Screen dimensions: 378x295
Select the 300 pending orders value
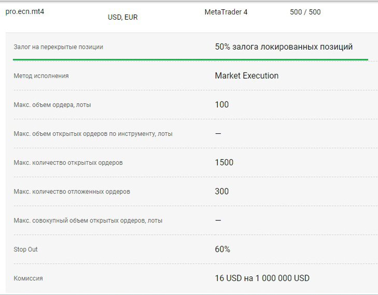221,192
